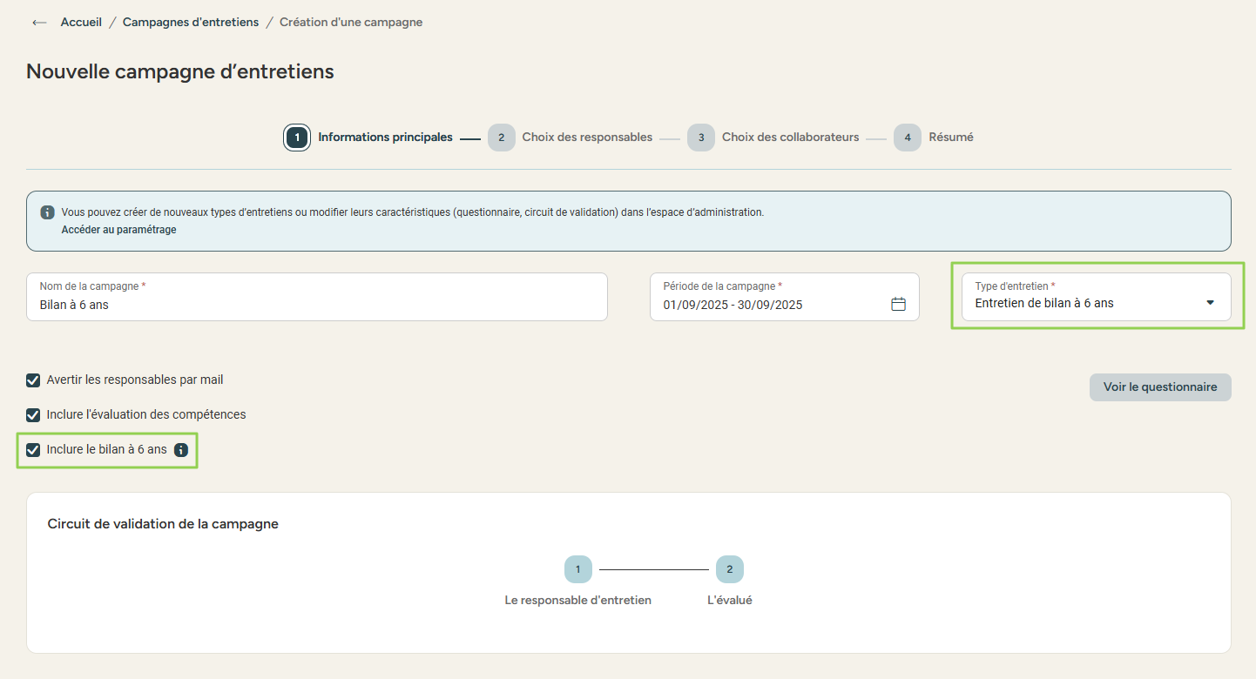This screenshot has width=1256, height=679.
Task: Open Campagnes d'entretiens breadcrumb item
Action: [191, 23]
